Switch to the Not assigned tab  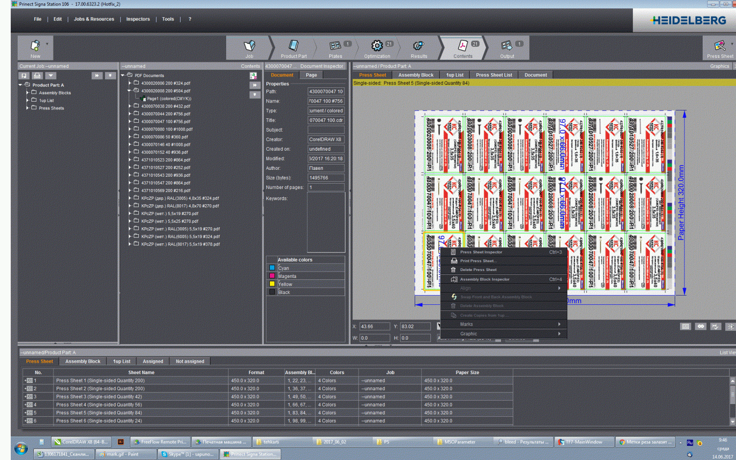click(x=190, y=361)
